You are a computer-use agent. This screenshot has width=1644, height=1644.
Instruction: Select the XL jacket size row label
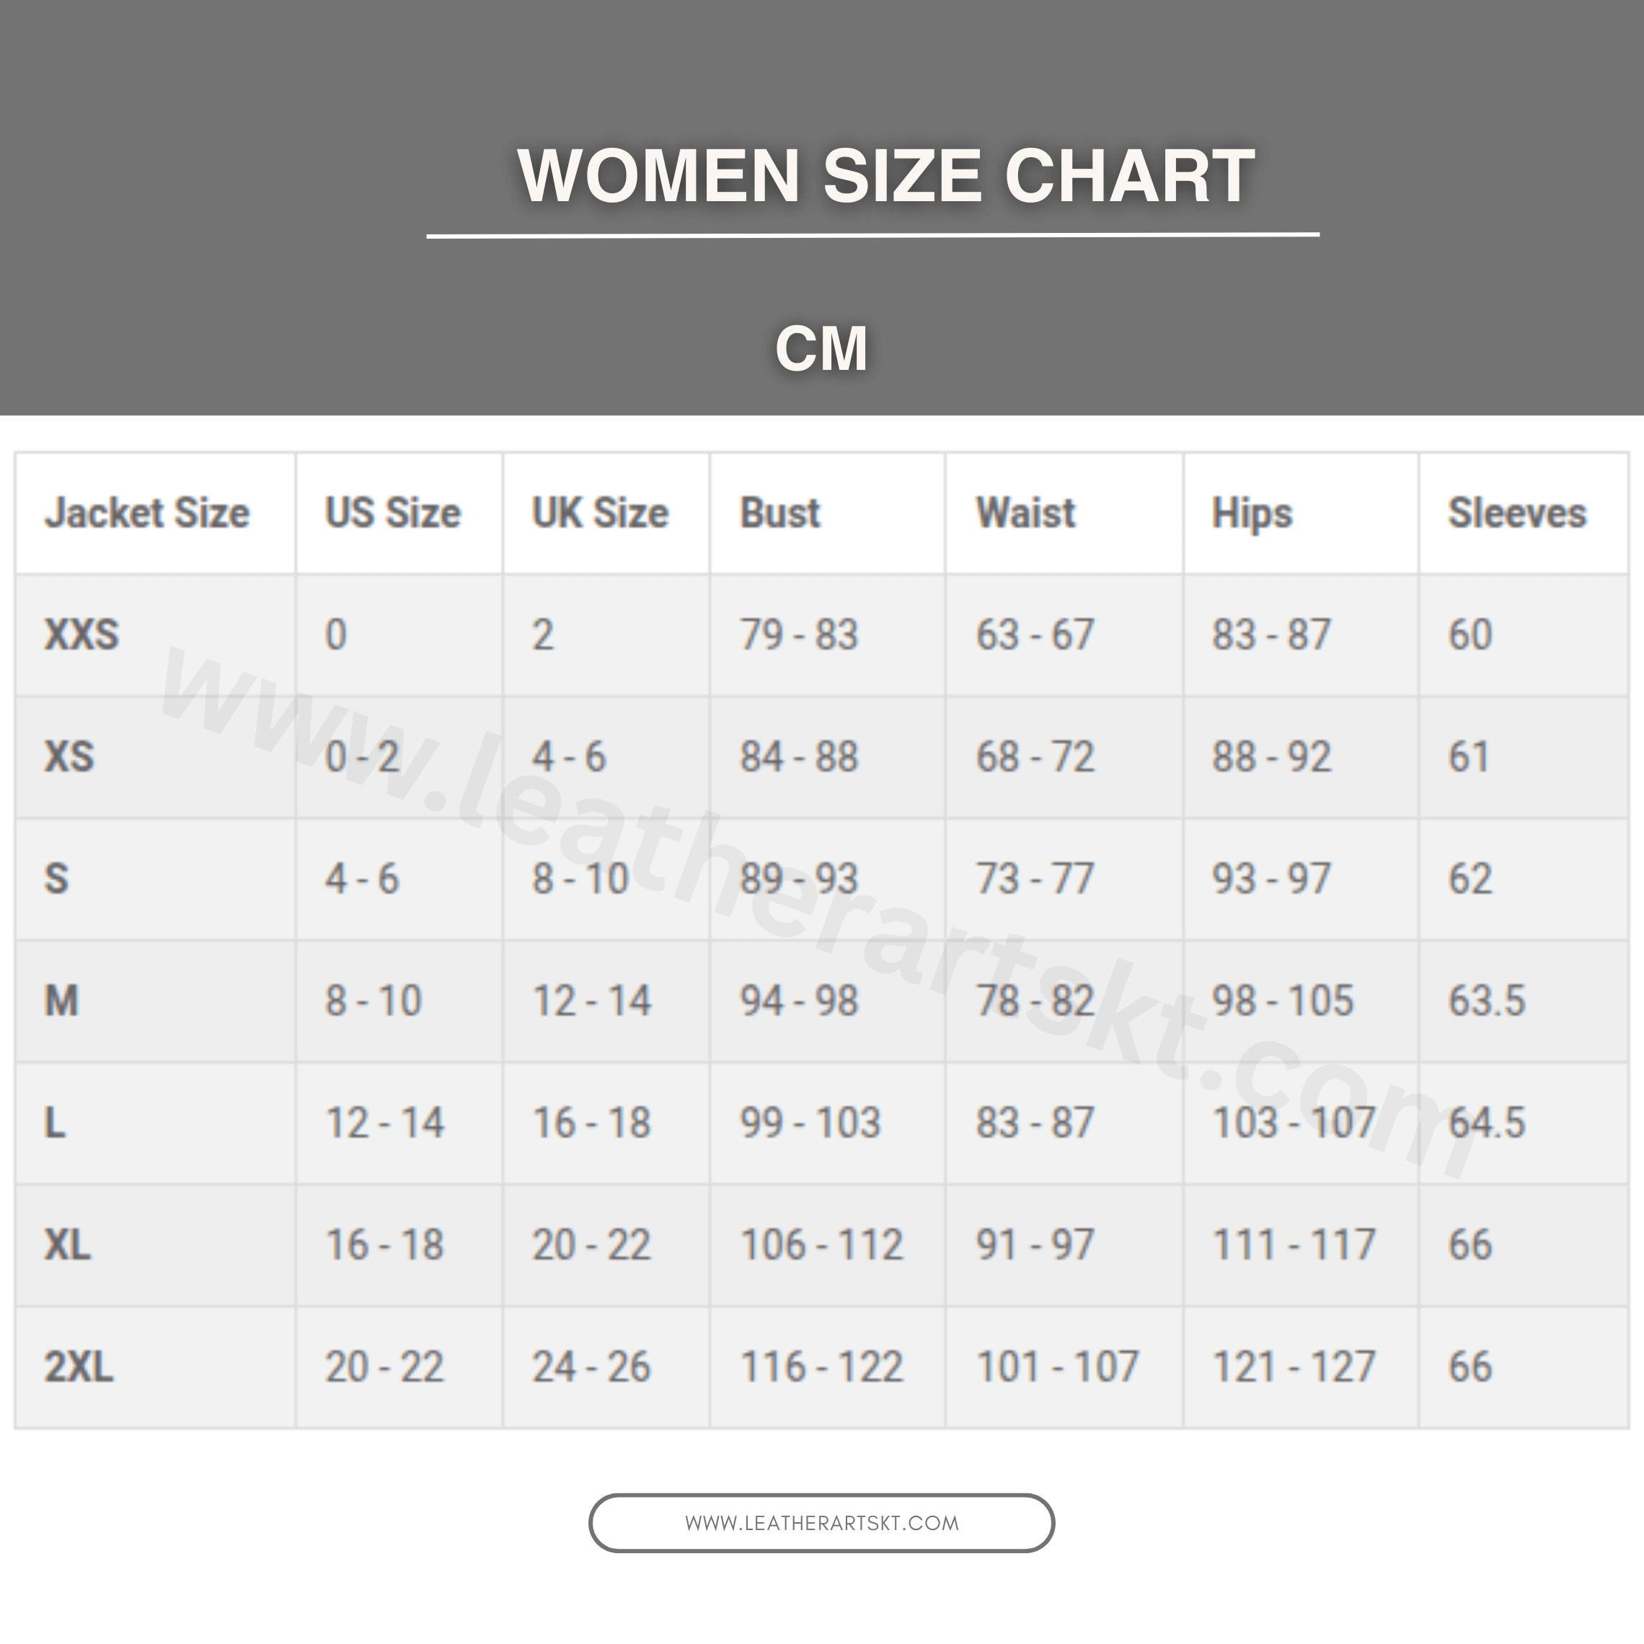click(67, 1245)
